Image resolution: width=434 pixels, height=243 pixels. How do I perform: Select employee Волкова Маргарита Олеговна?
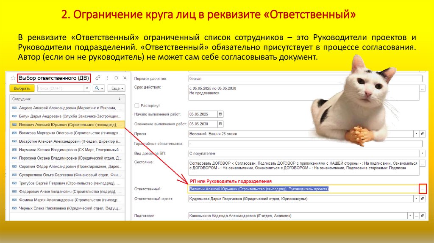click(67, 133)
